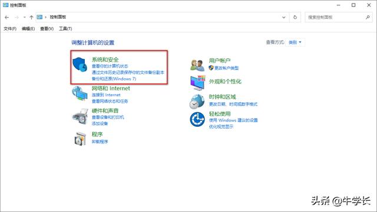The width and height of the screenshot is (377, 212).
Task: Open the 外观和个性化 monitor icon
Action: pyautogui.click(x=197, y=83)
